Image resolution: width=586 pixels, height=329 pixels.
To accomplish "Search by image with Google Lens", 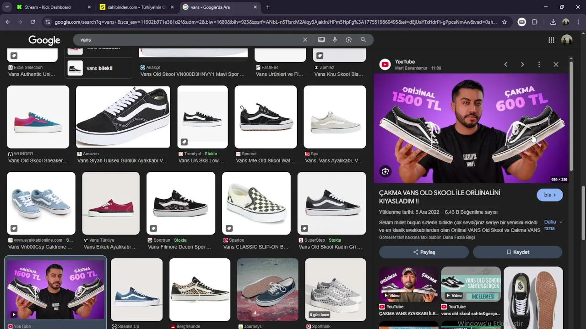I will tap(349, 40).
